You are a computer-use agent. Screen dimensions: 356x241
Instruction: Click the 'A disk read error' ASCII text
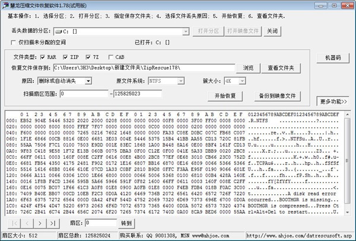pyautogui.click(x=311, y=194)
